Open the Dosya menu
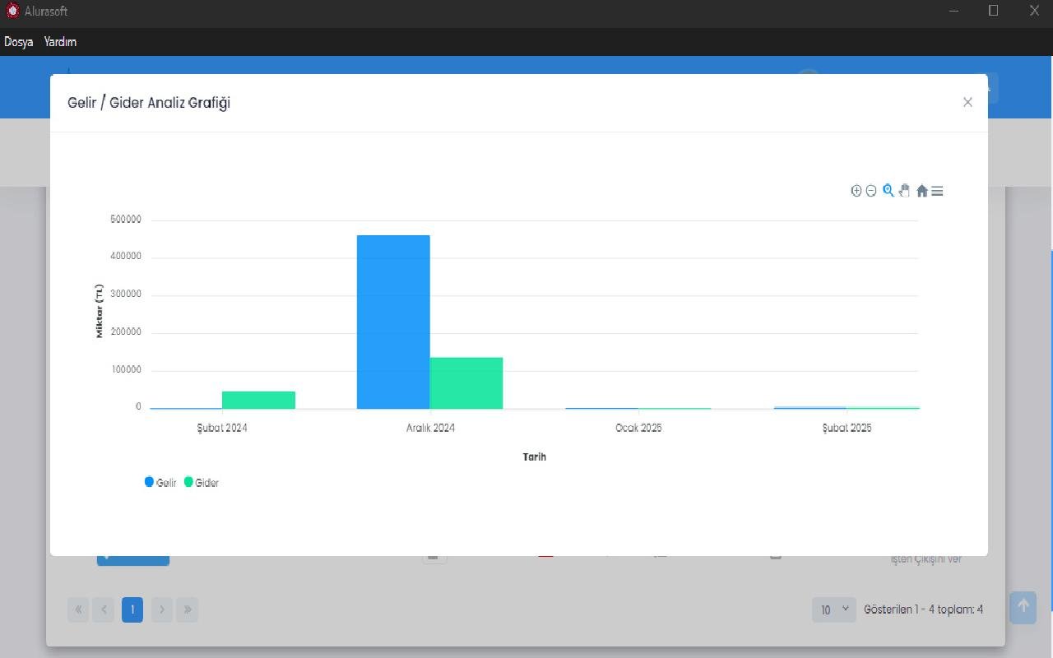The height and width of the screenshot is (658, 1053). tap(18, 42)
